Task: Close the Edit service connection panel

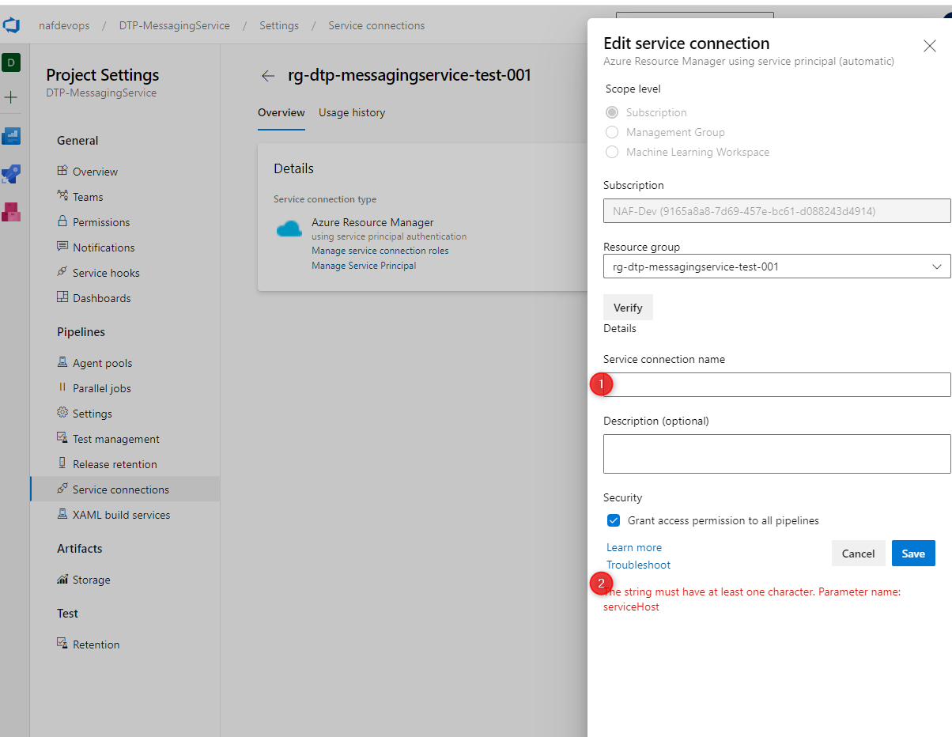Action: [x=930, y=46]
